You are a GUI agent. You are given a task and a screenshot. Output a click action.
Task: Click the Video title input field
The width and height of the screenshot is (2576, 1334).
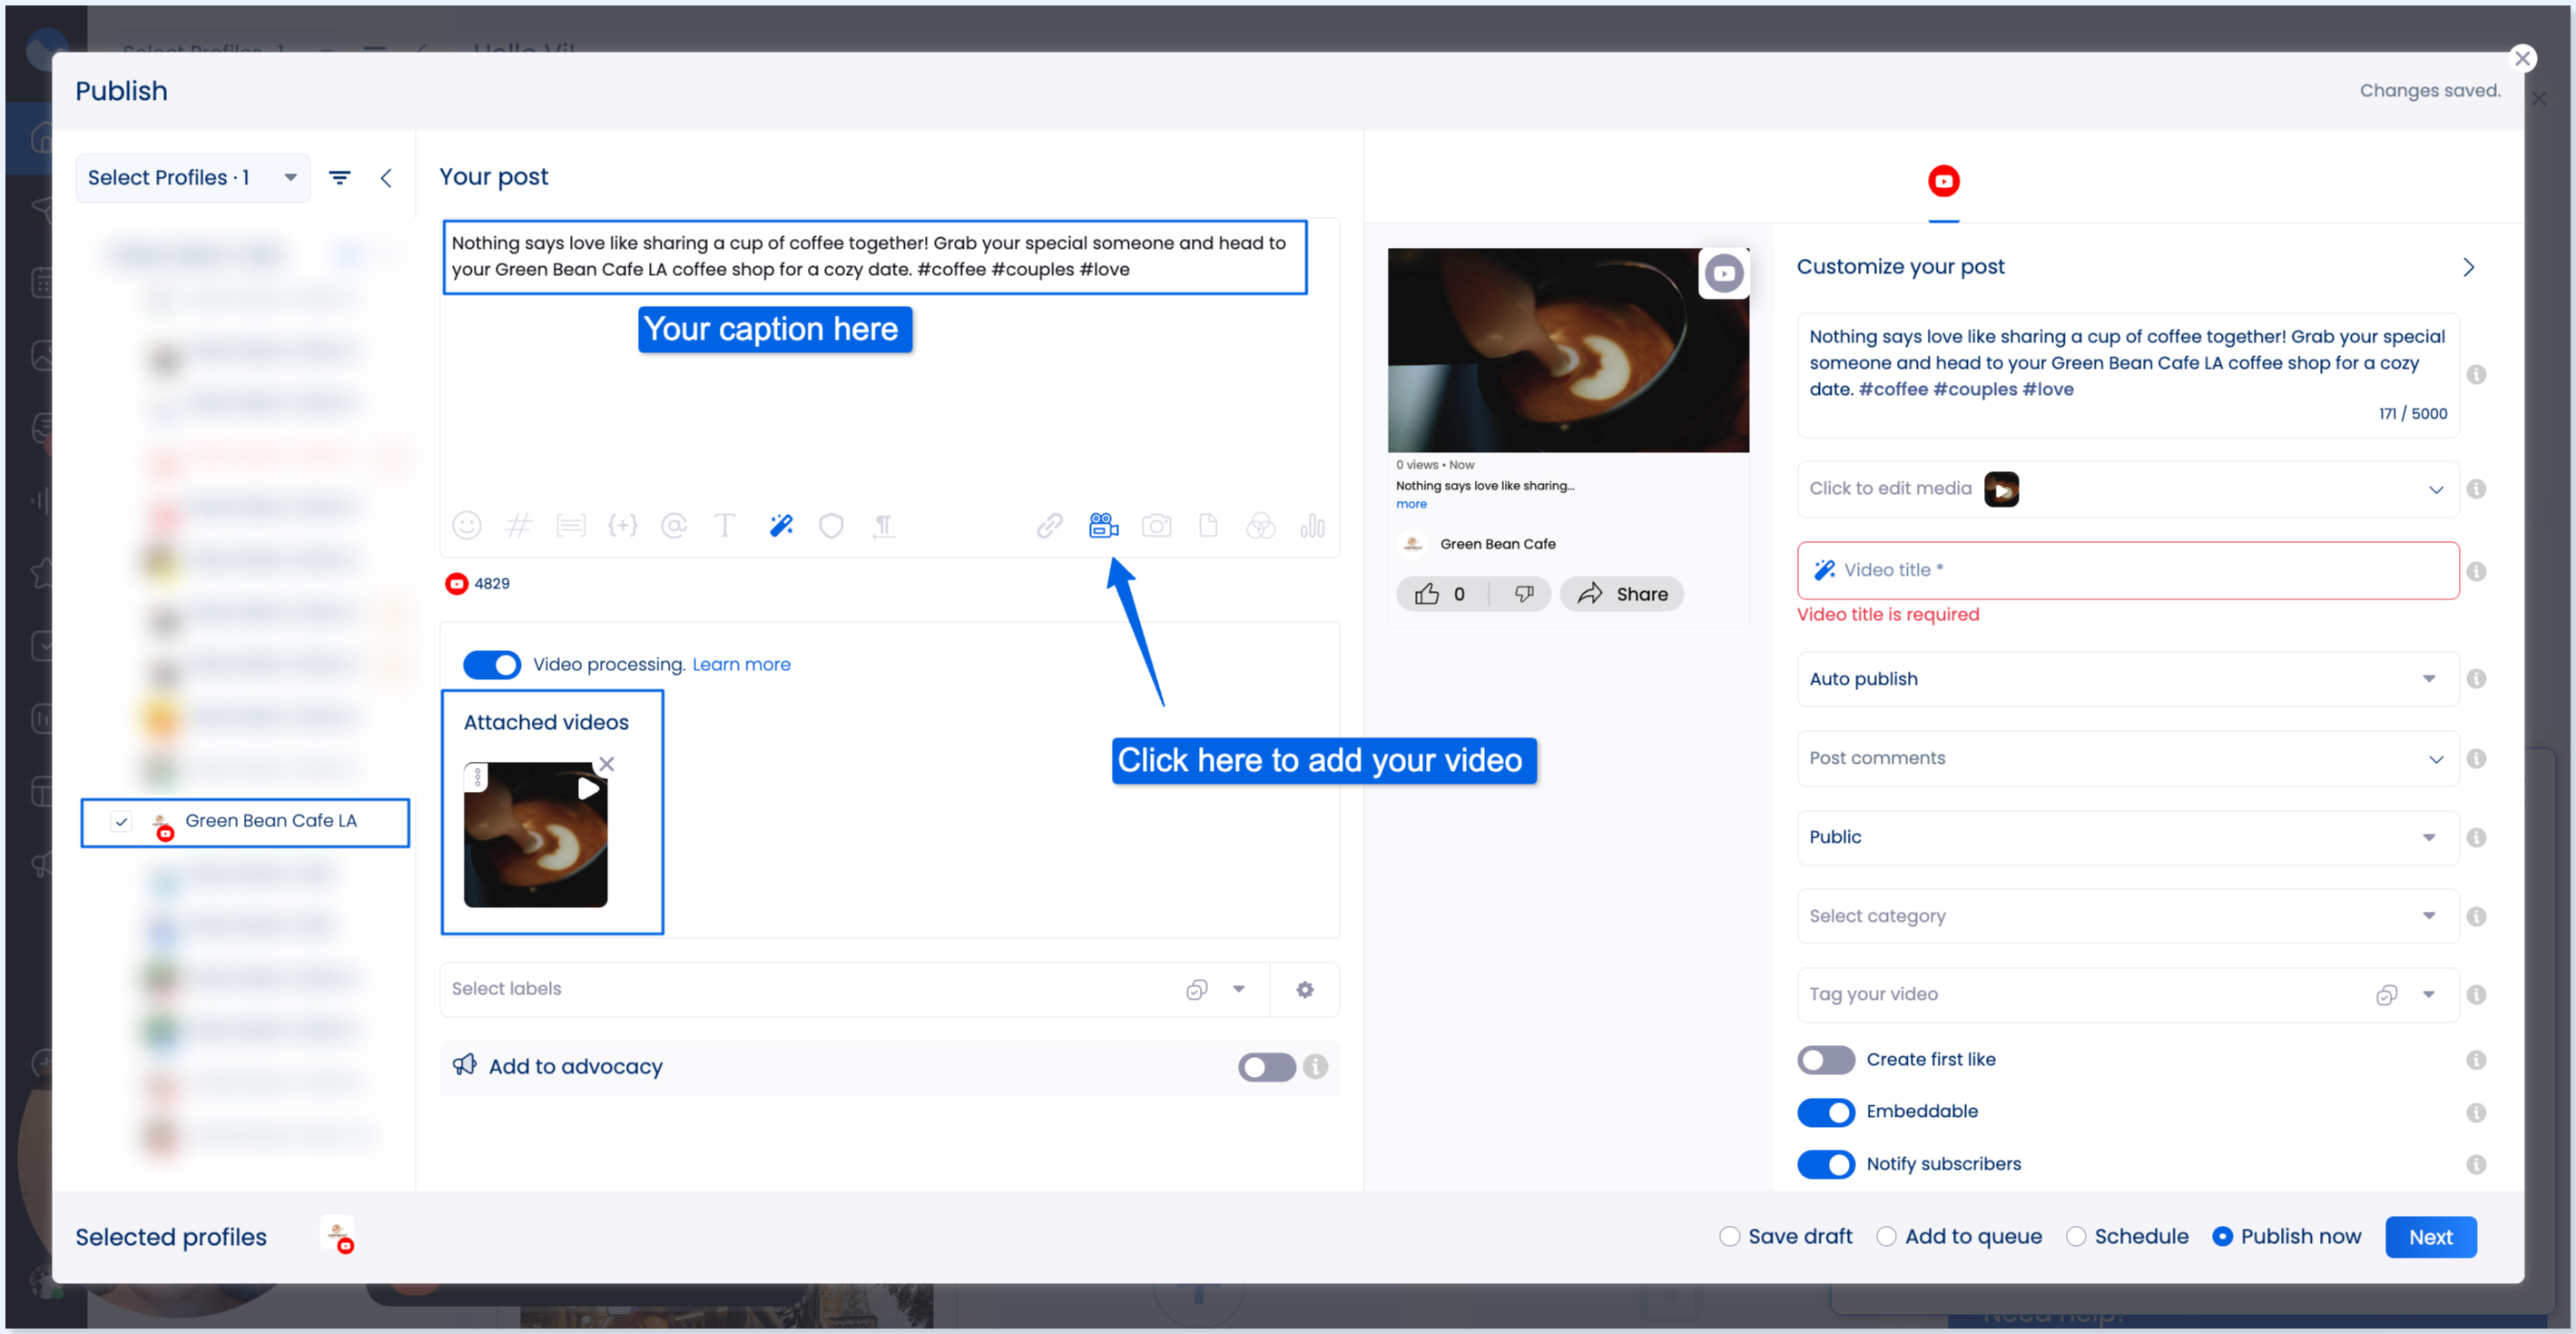tap(2127, 570)
